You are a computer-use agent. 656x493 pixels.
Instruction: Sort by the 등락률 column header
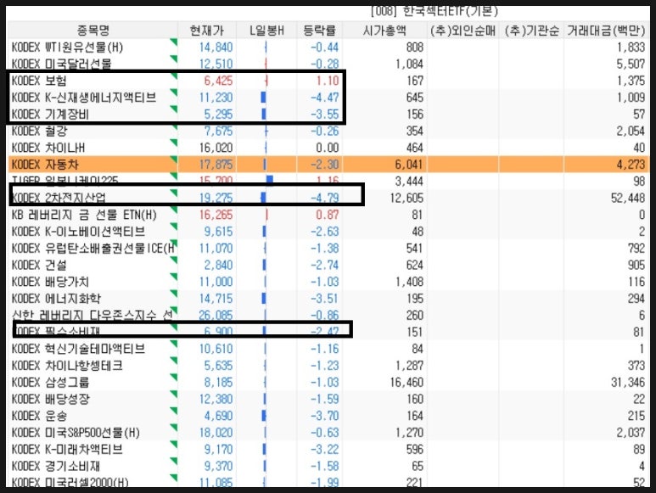point(319,31)
